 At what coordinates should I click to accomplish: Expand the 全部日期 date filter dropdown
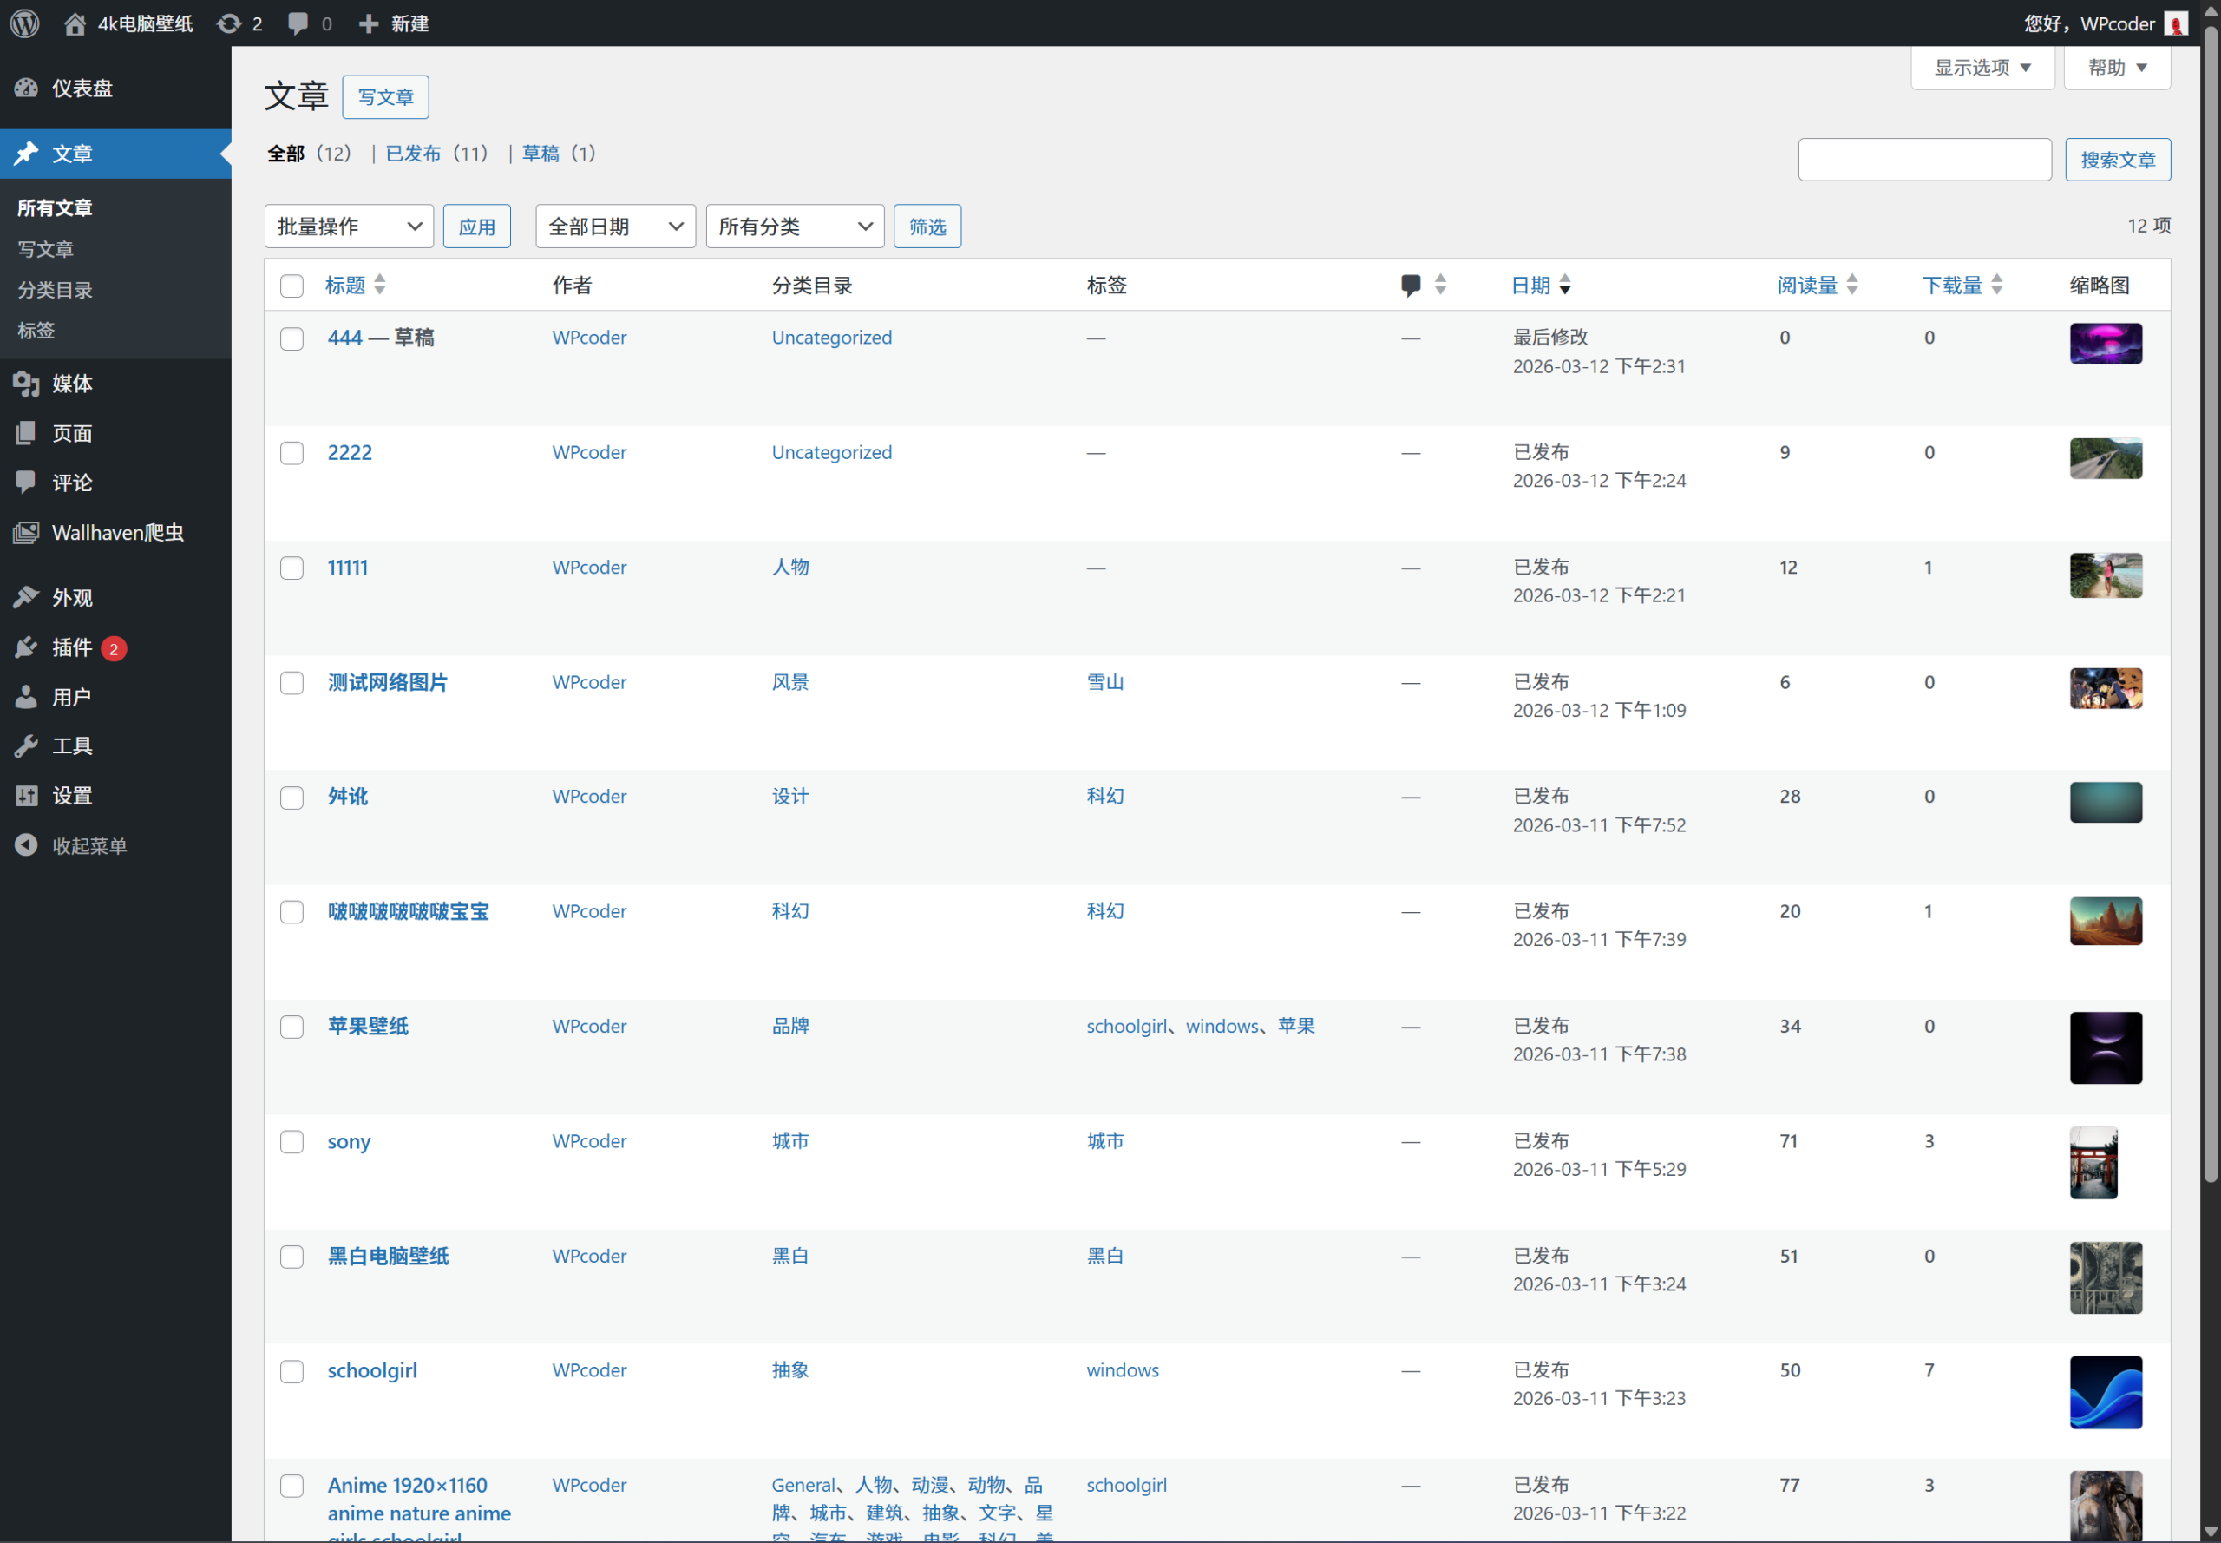[616, 227]
